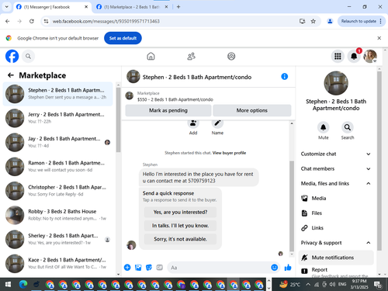
Task: Show hidden system tray icons
Action: (308, 285)
